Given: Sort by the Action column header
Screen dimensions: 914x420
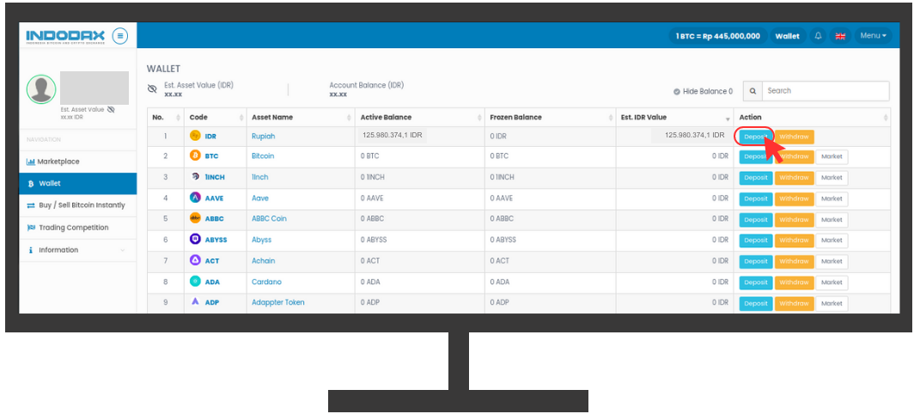Looking at the screenshot, I should point(812,118).
